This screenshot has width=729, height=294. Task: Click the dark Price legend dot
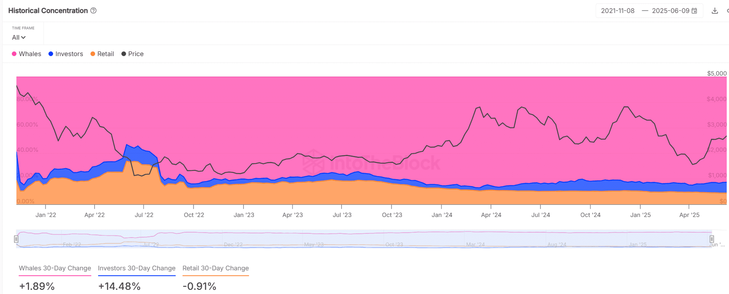(124, 54)
